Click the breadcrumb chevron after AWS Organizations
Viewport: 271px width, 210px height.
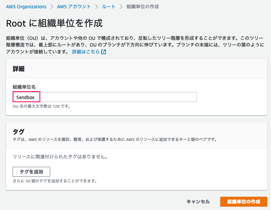point(51,7)
